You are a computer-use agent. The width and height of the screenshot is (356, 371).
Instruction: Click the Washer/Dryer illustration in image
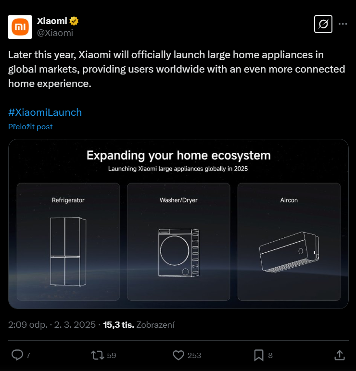tap(178, 252)
